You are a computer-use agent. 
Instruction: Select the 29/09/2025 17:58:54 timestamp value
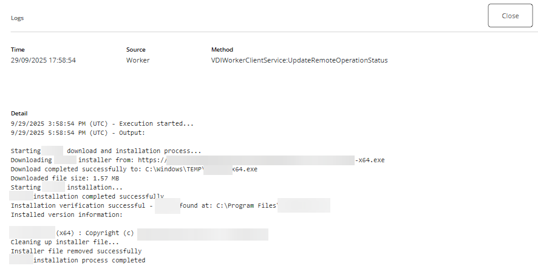point(43,60)
